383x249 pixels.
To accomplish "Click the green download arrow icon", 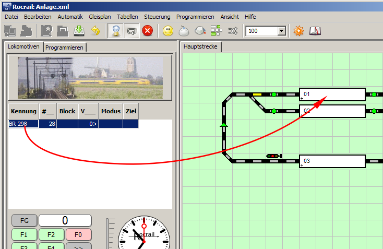I will (79, 31).
